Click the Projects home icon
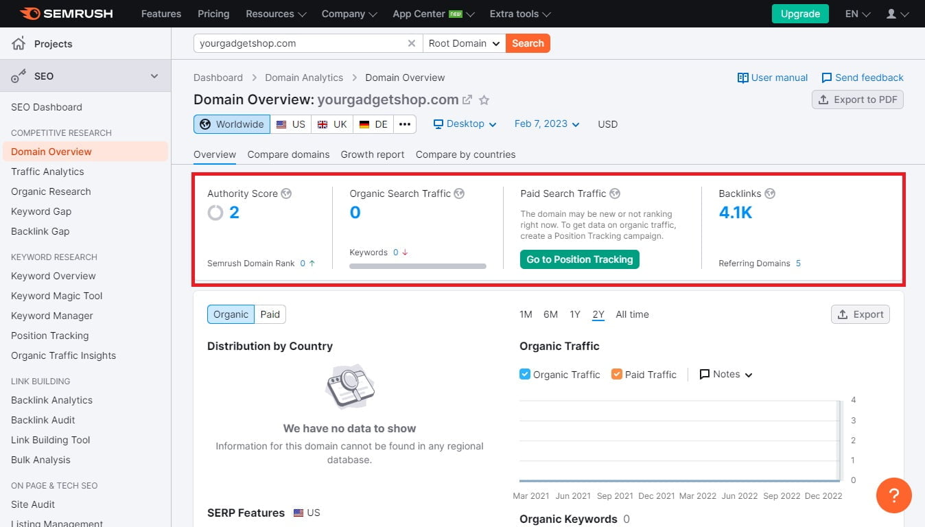 tap(19, 44)
